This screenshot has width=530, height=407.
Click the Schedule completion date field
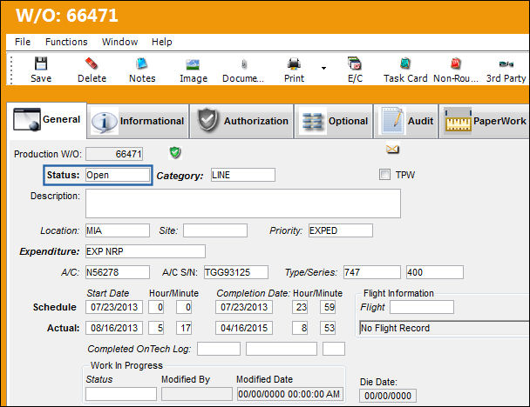[x=244, y=307]
